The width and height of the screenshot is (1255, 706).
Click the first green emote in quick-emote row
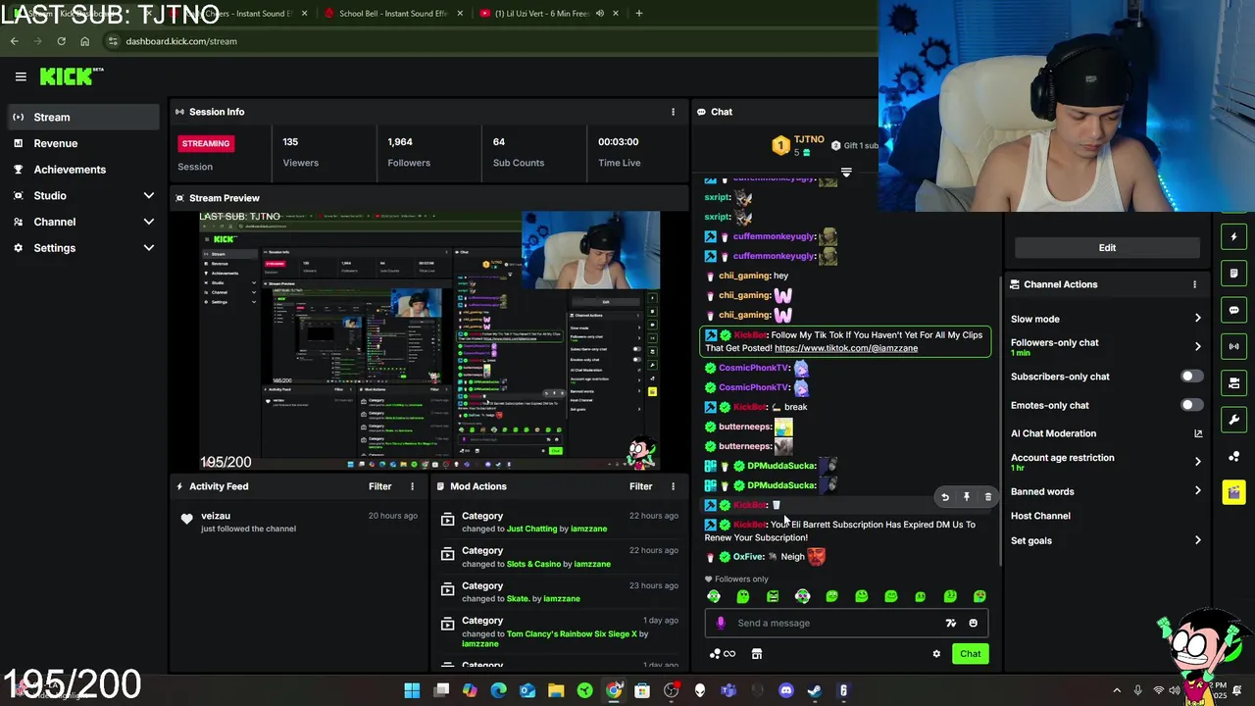point(714,596)
